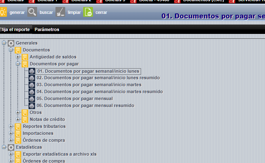Click the cerrar button label

tap(101, 12)
